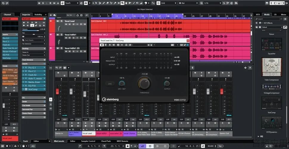Viewport: 289px width, 149px height.
Task: Open the Chord Pads tab
Action: tap(106, 141)
